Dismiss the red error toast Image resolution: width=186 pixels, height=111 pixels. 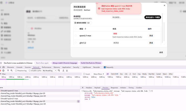97,3
